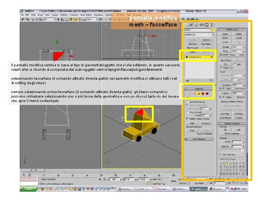The width and height of the screenshot is (268, 201).
Task: Open the Modifier List dropdown
Action: [199, 35]
